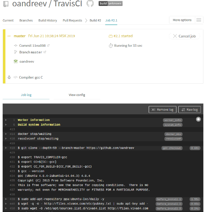206x212 pixels.
Task: Click the master branch title
Action: (20, 36)
